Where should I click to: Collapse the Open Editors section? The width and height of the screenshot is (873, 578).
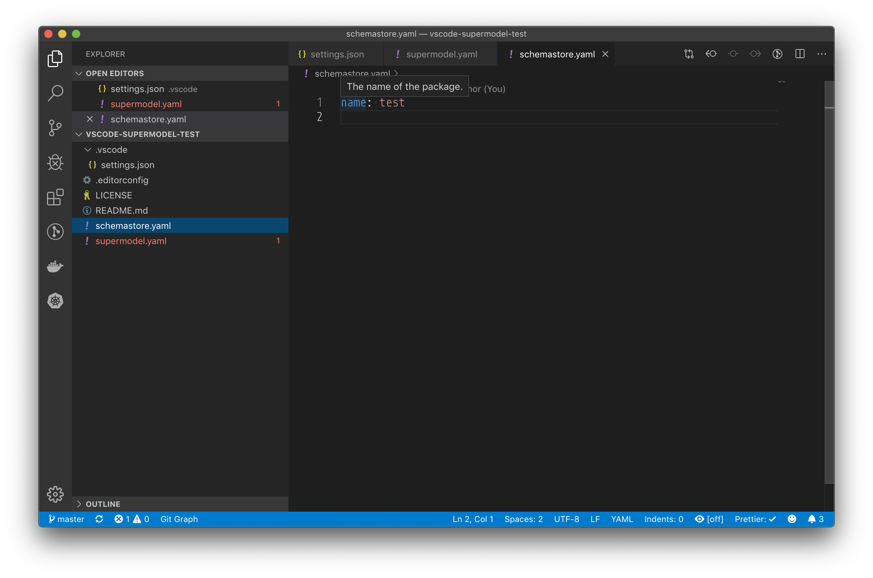180,73
